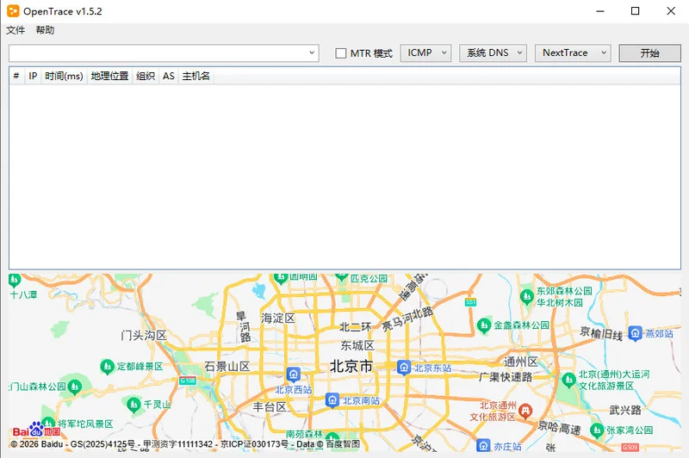This screenshot has width=689, height=458.
Task: Click the 千灵山 park icon on map
Action: click(x=133, y=405)
